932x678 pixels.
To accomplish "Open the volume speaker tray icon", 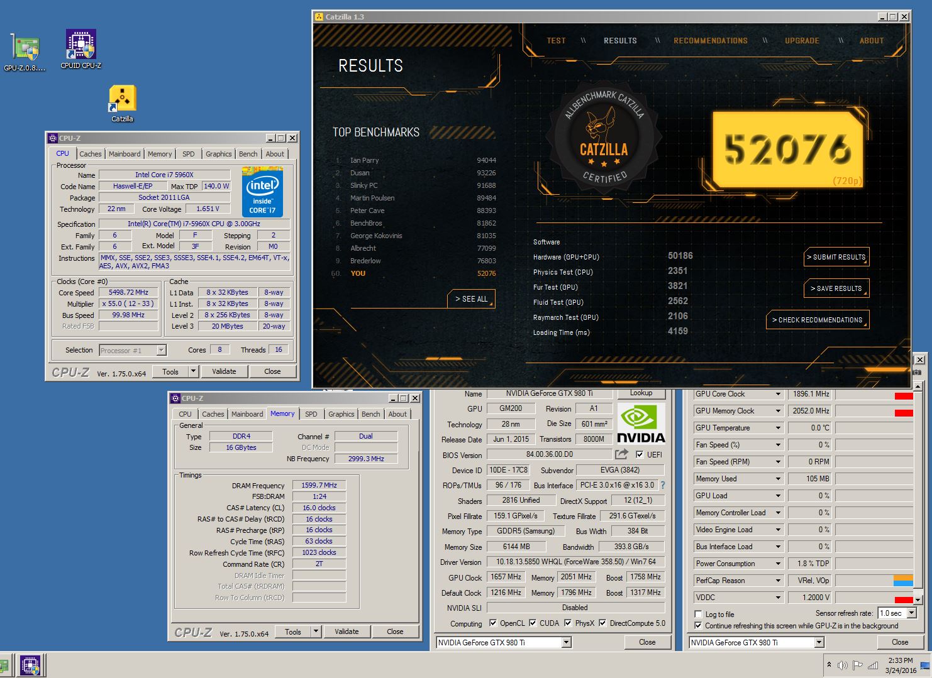I will coord(843,665).
